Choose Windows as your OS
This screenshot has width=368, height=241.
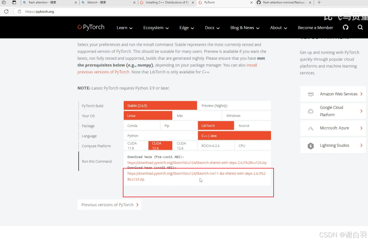click(x=247, y=115)
